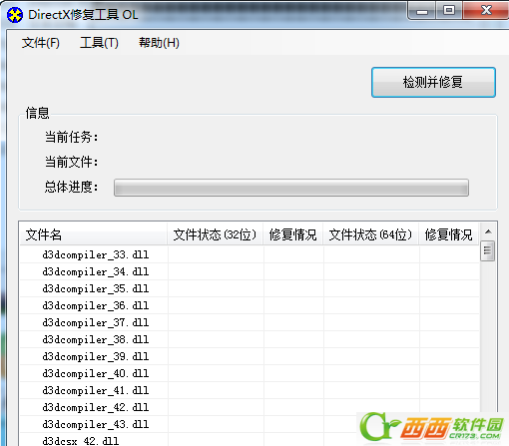Click the first 修复情况 column header

pyautogui.click(x=293, y=234)
